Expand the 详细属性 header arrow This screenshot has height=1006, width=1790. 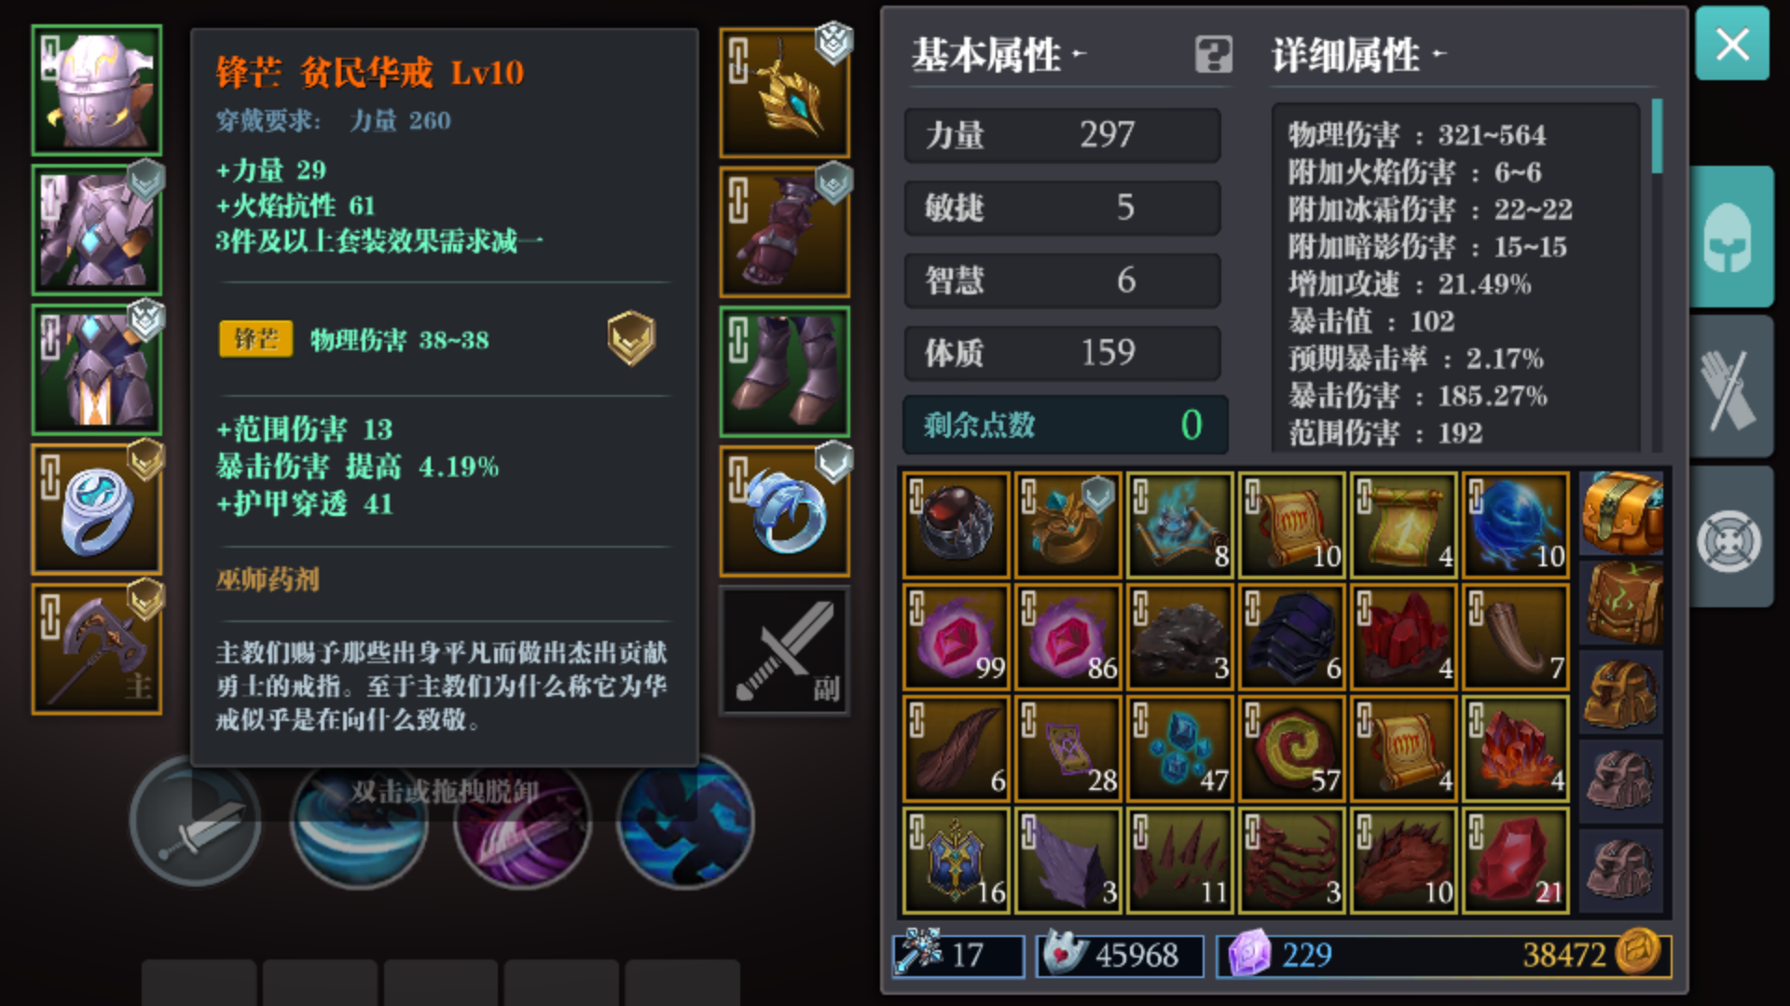tap(1439, 54)
